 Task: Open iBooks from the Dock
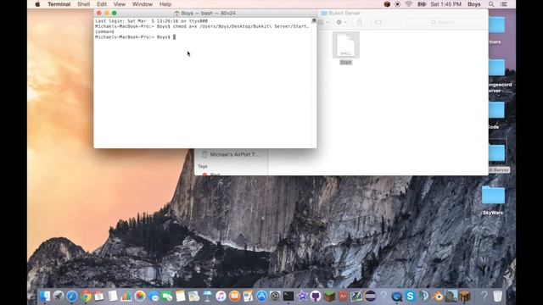coord(234,297)
